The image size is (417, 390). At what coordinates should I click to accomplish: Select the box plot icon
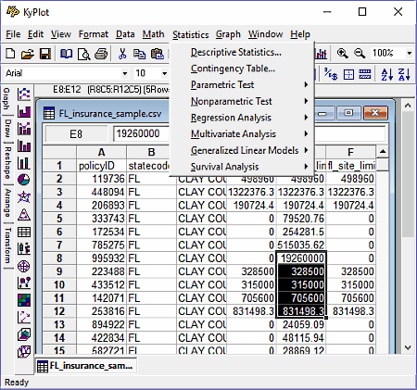tap(24, 248)
